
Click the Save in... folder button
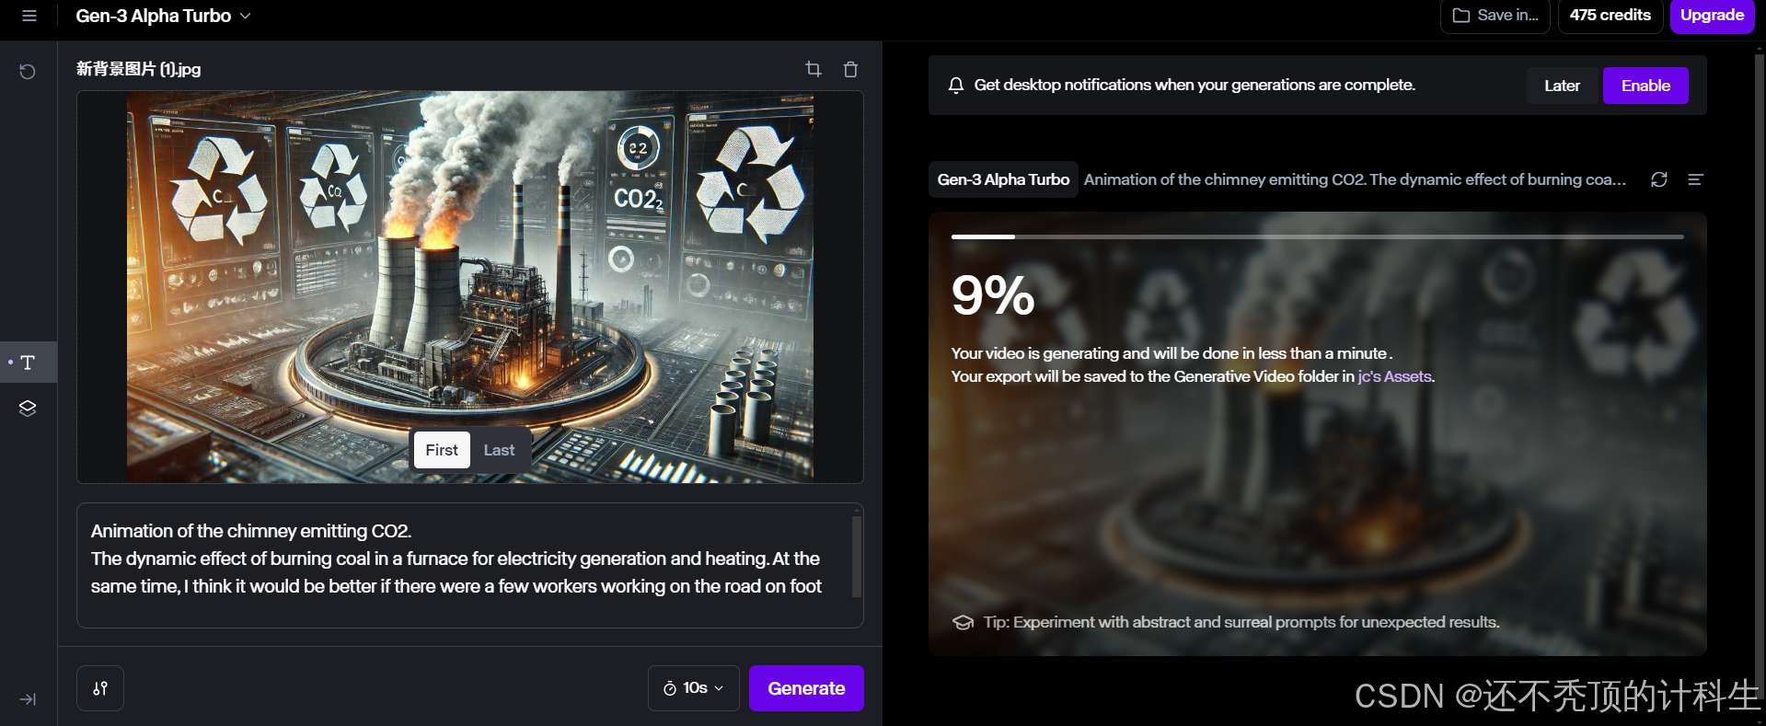coord(1495,16)
